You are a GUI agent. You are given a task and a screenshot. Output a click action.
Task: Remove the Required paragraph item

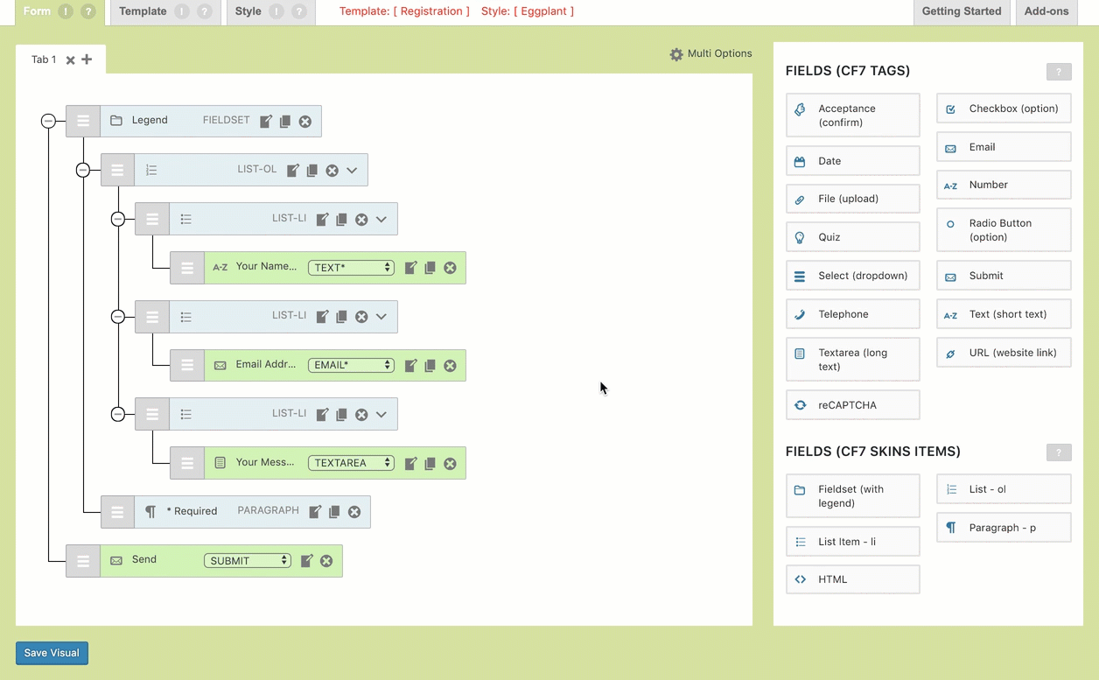click(354, 512)
